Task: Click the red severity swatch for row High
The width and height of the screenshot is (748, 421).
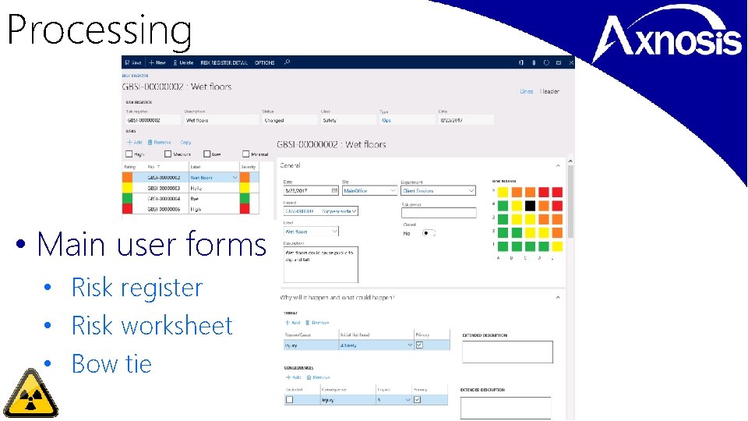Action: [245, 209]
